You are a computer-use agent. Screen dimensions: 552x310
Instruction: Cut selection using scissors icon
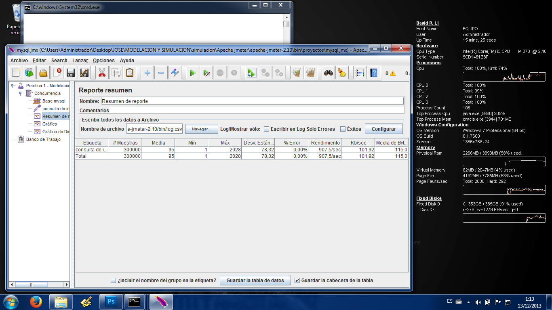pyautogui.click(x=102, y=73)
